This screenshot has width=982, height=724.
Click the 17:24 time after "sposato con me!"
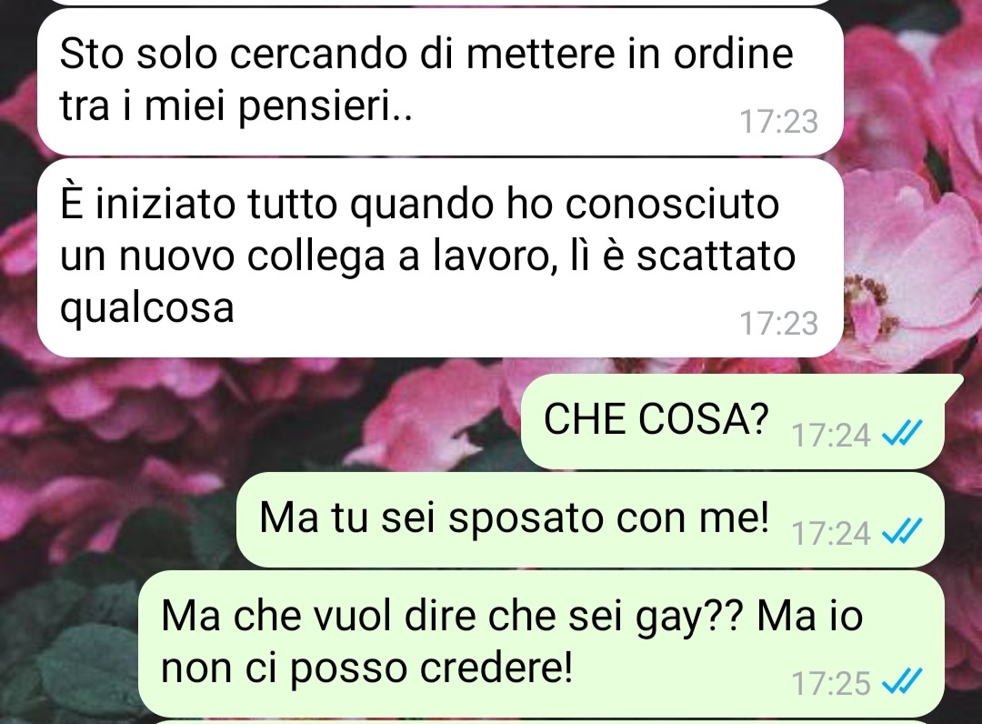(831, 534)
